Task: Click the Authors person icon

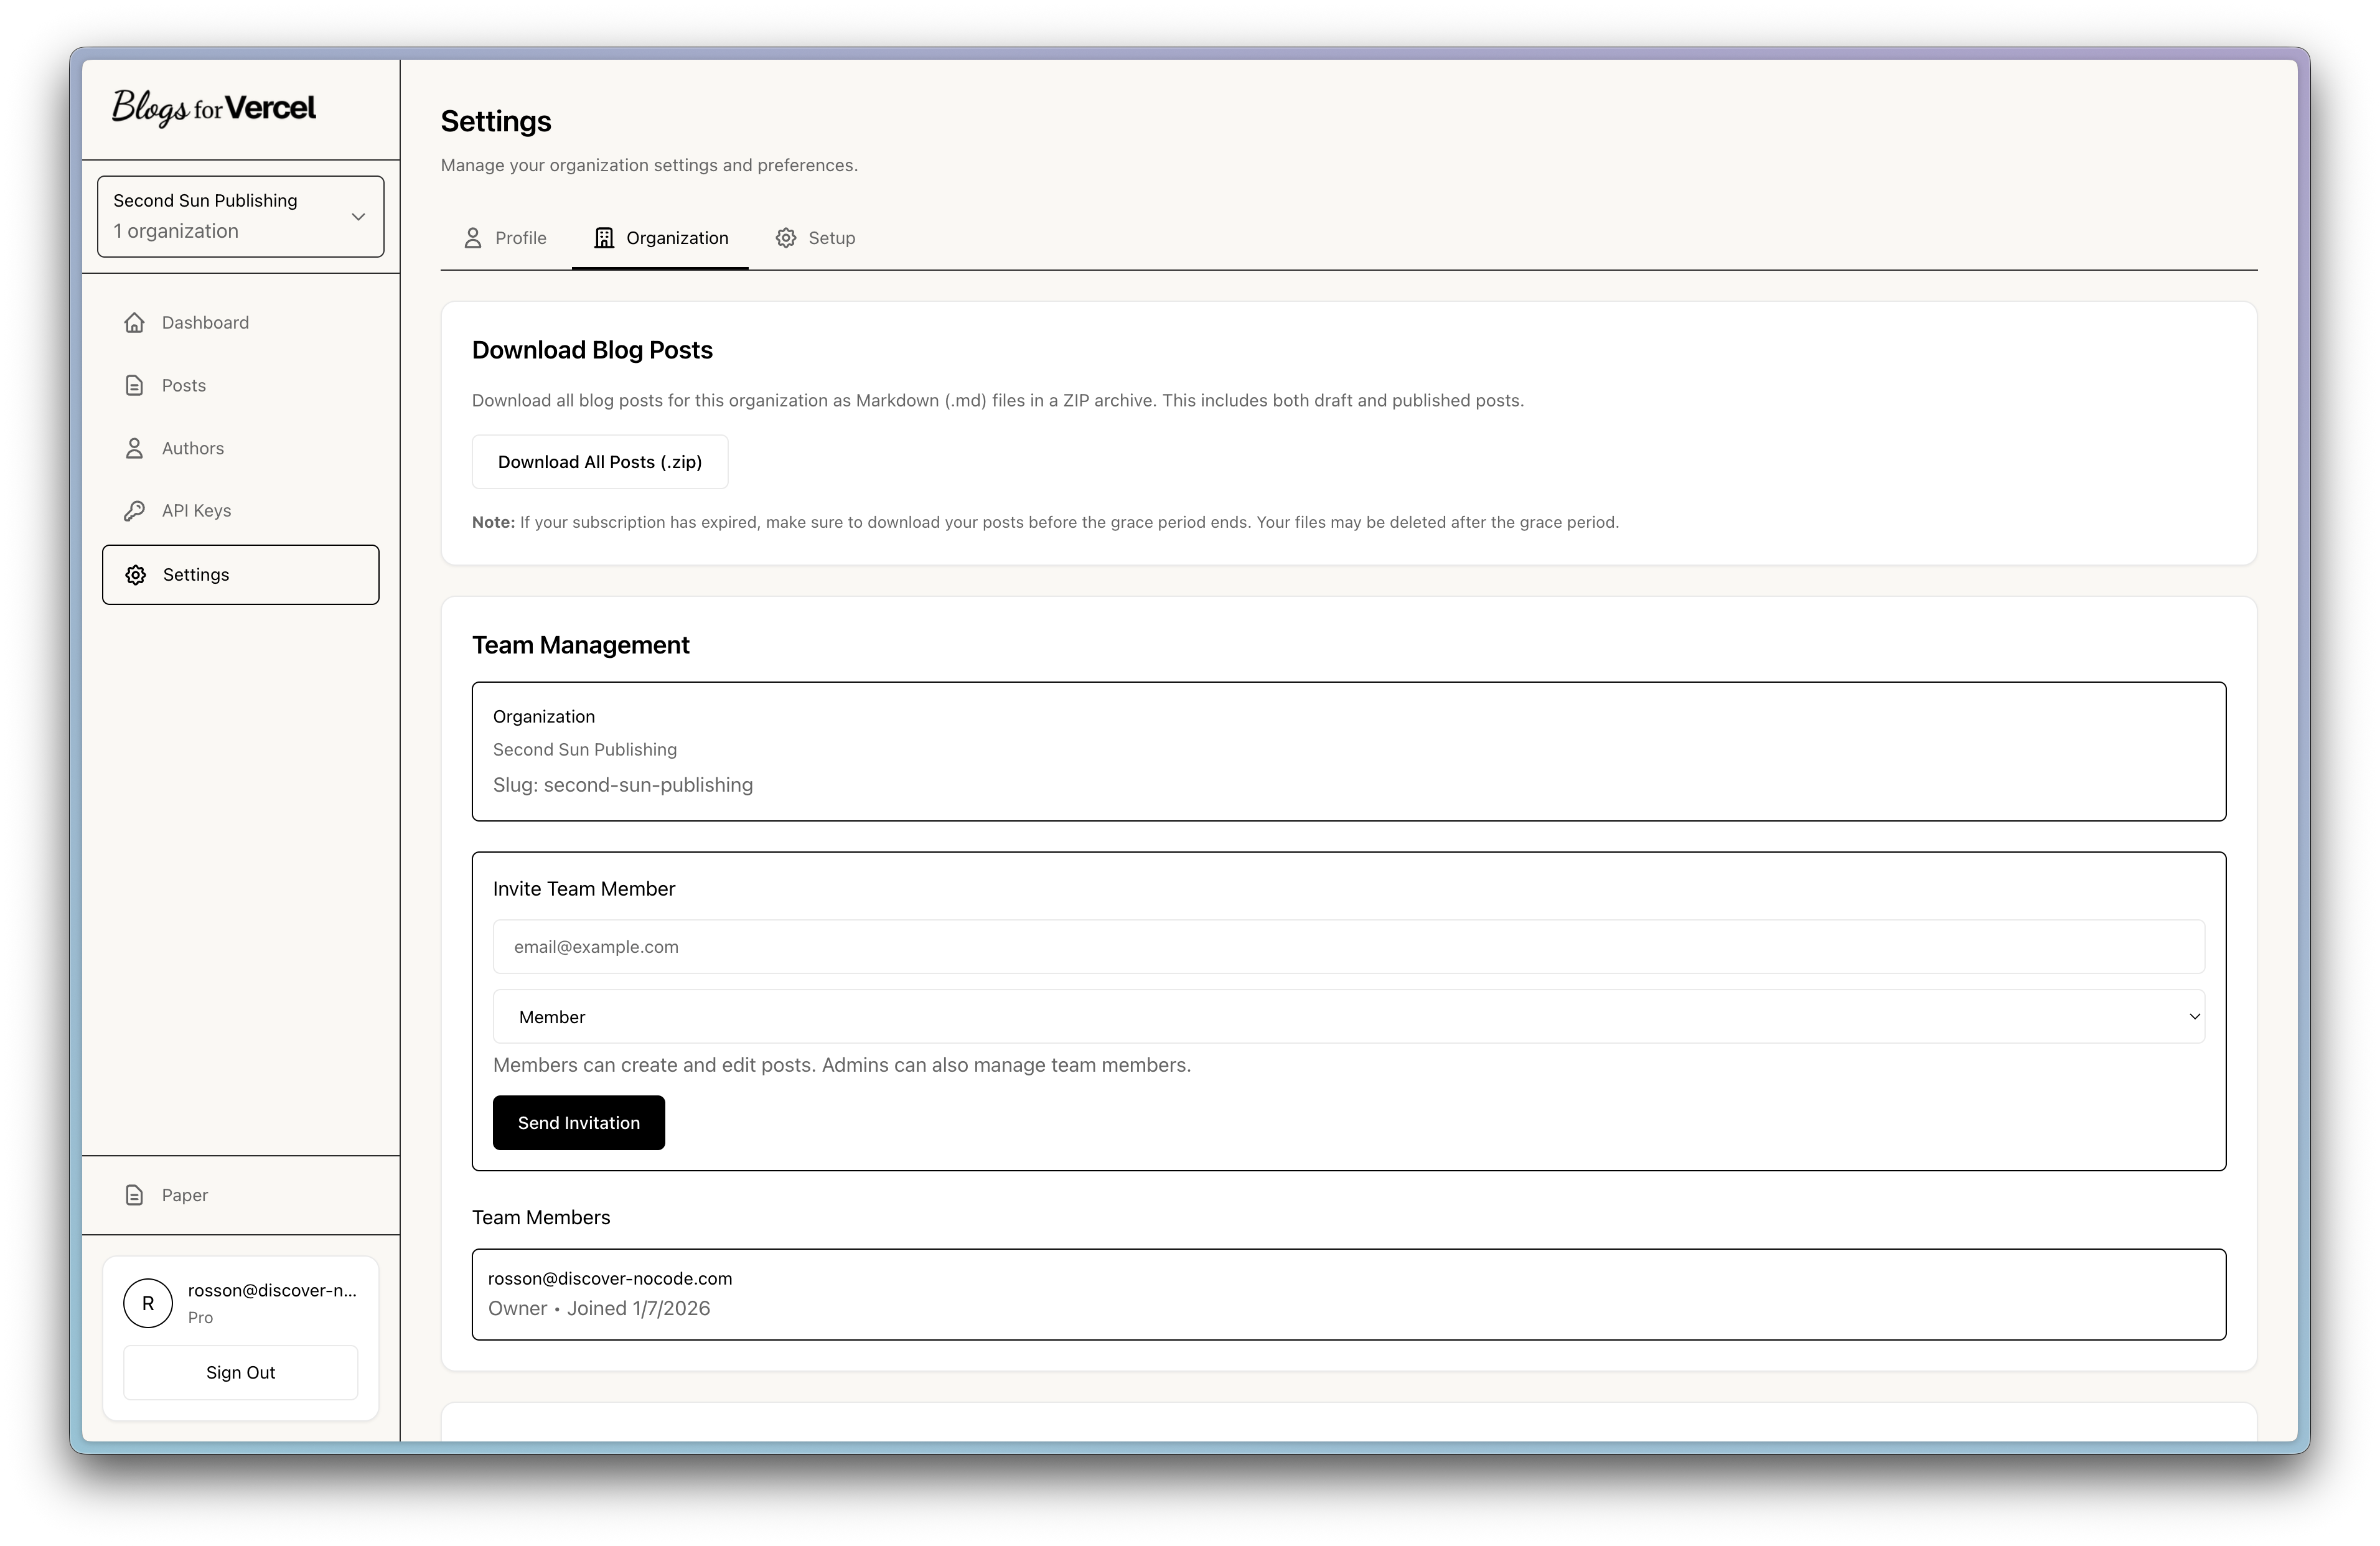Action: click(x=134, y=449)
